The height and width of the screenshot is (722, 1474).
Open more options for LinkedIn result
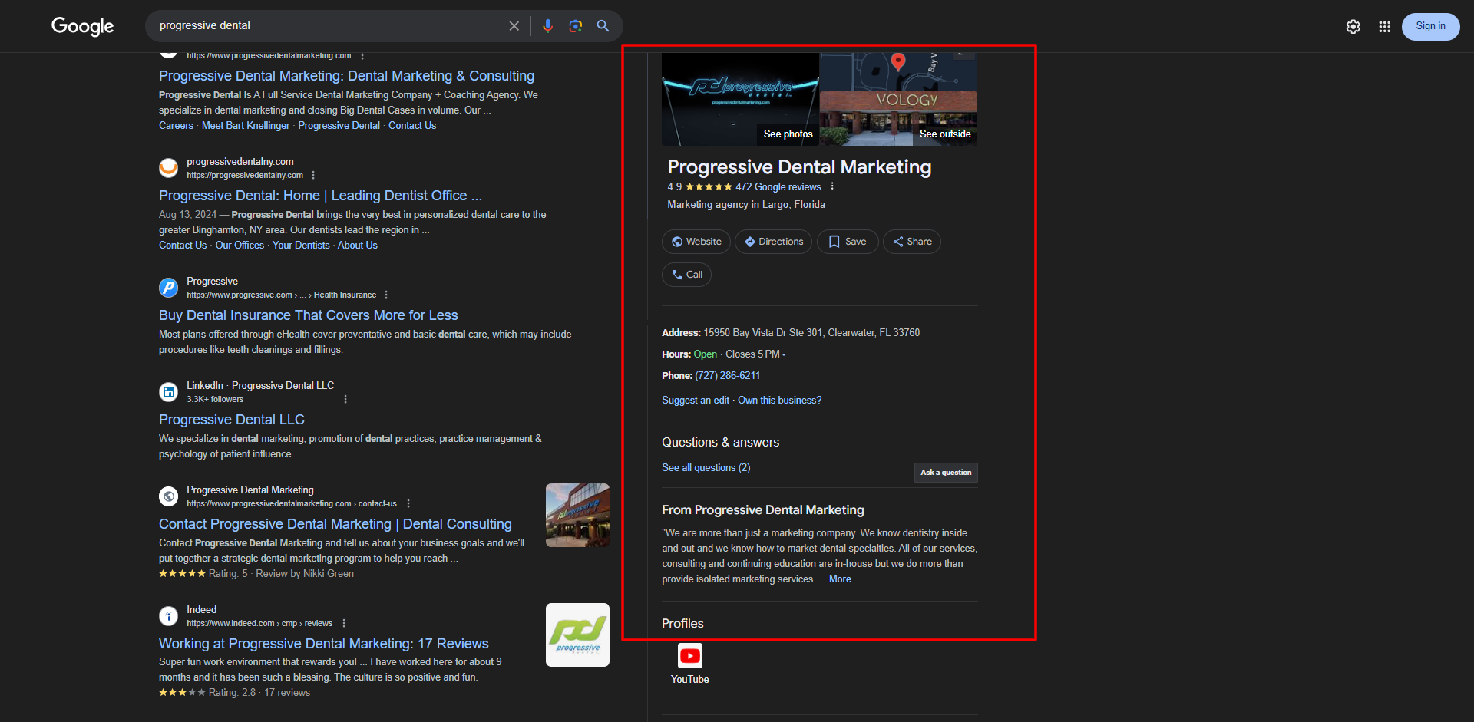345,400
